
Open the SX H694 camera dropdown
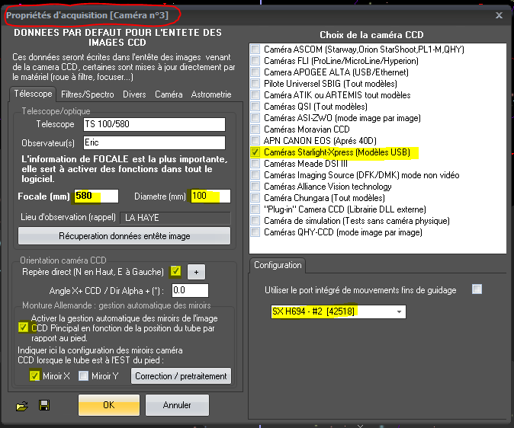pyautogui.click(x=399, y=311)
